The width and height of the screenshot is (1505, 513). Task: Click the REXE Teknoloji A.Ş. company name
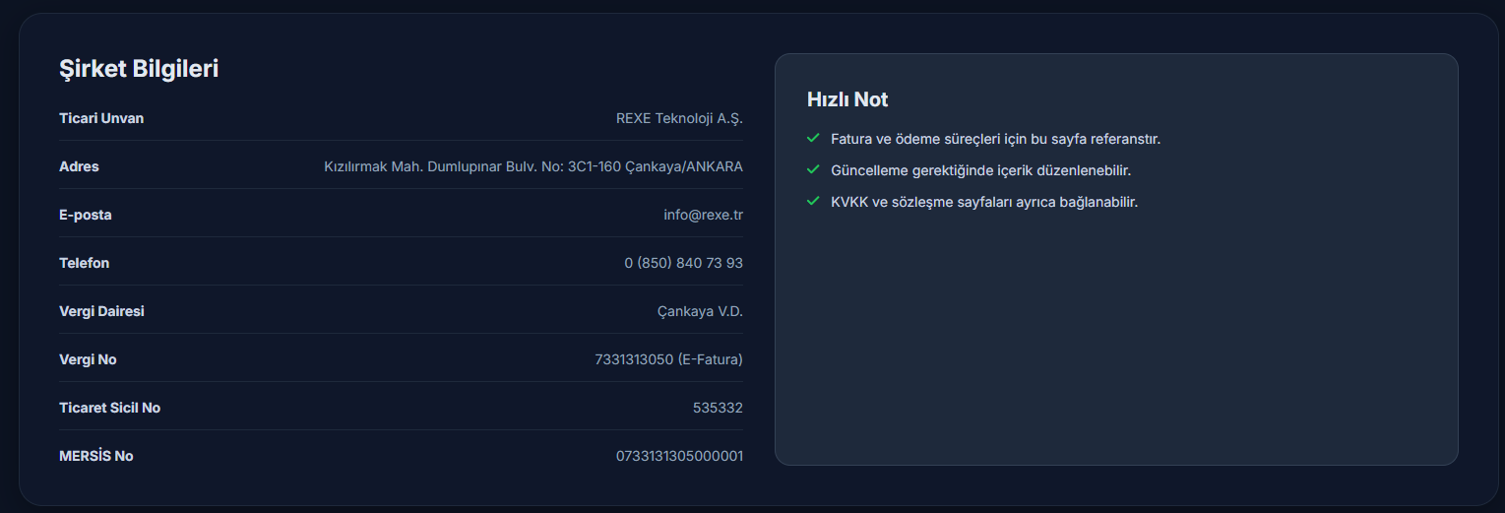(679, 118)
